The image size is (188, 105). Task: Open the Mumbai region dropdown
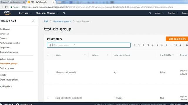pos(173,13)
